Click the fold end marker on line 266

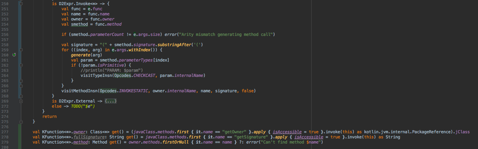coord(21,85)
